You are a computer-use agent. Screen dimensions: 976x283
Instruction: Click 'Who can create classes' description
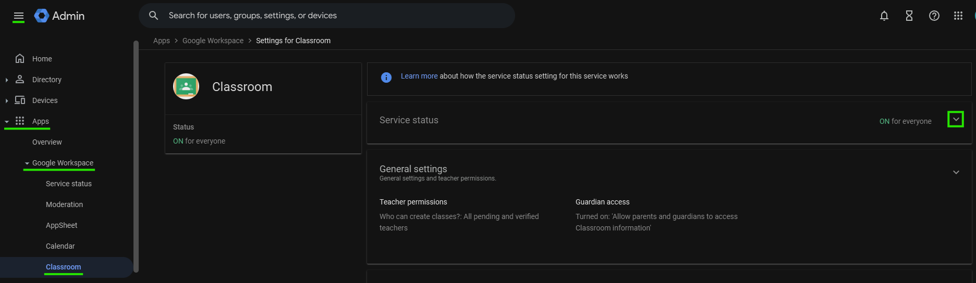pyautogui.click(x=459, y=222)
